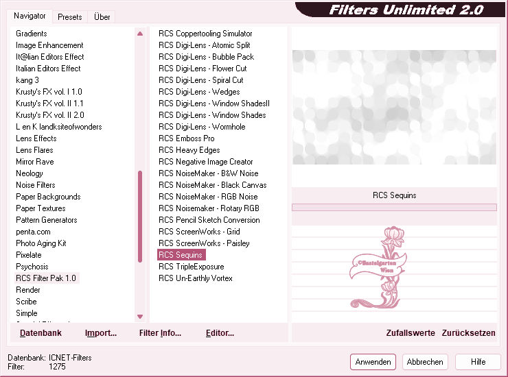The width and height of the screenshot is (508, 377).
Task: Choose RCS ScreenWorks - Paisley
Action: [x=204, y=243]
